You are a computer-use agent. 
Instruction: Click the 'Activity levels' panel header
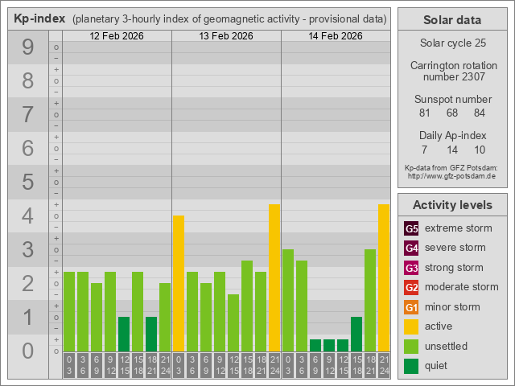tap(451, 204)
